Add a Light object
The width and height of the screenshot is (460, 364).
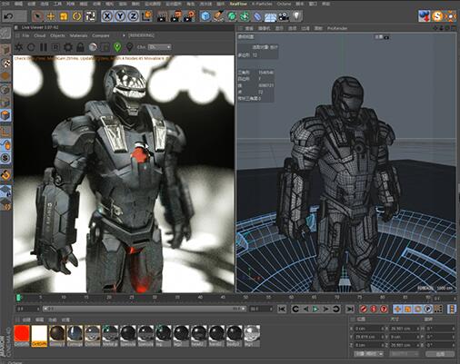click(297, 15)
